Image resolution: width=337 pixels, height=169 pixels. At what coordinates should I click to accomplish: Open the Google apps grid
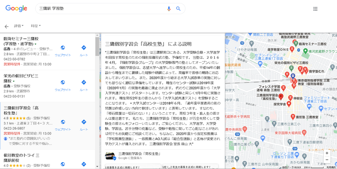[315, 9]
